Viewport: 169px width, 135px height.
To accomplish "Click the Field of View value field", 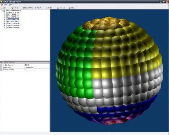I will coord(37,67).
